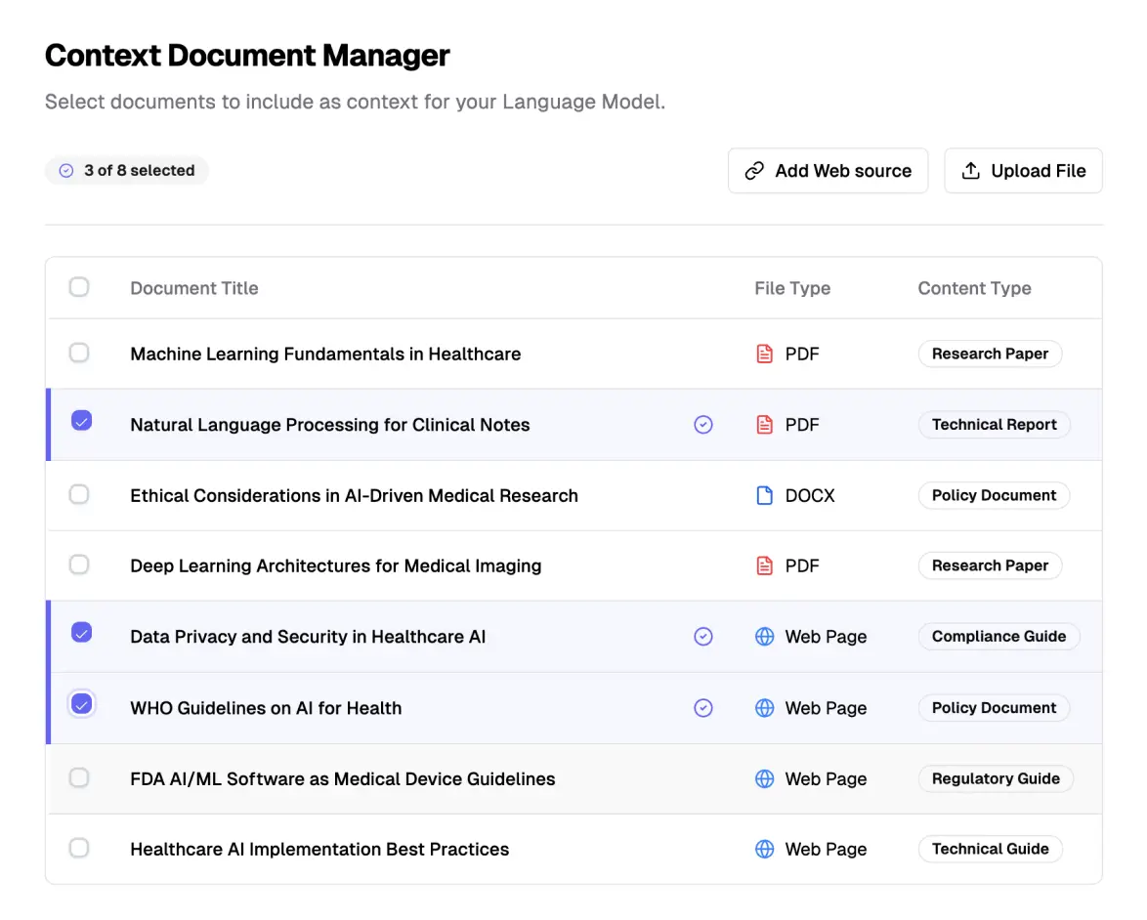The width and height of the screenshot is (1147, 920).
Task: Click the circled check icon in WHO Guidelines row
Action: (703, 708)
